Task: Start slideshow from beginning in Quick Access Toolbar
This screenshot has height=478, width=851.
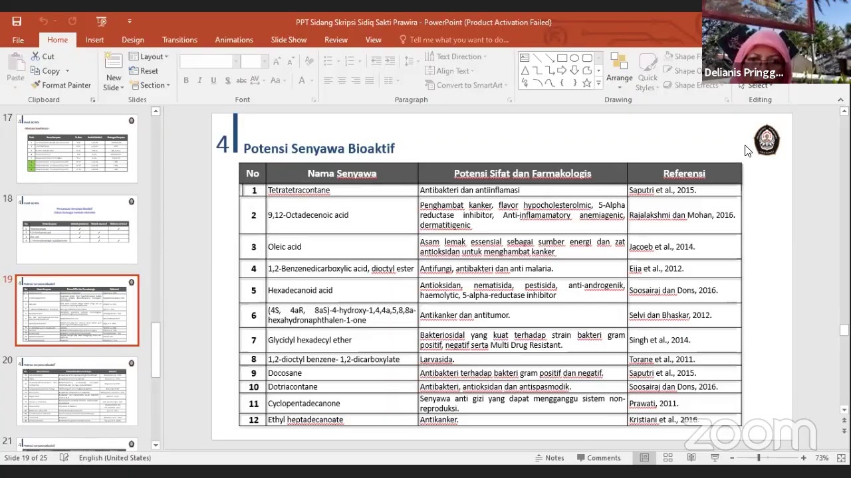Action: (x=102, y=22)
